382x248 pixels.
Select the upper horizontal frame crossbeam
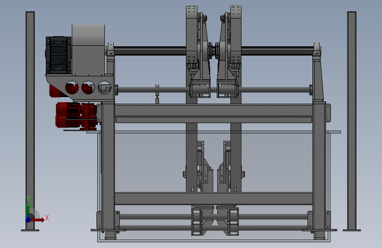click(x=214, y=110)
